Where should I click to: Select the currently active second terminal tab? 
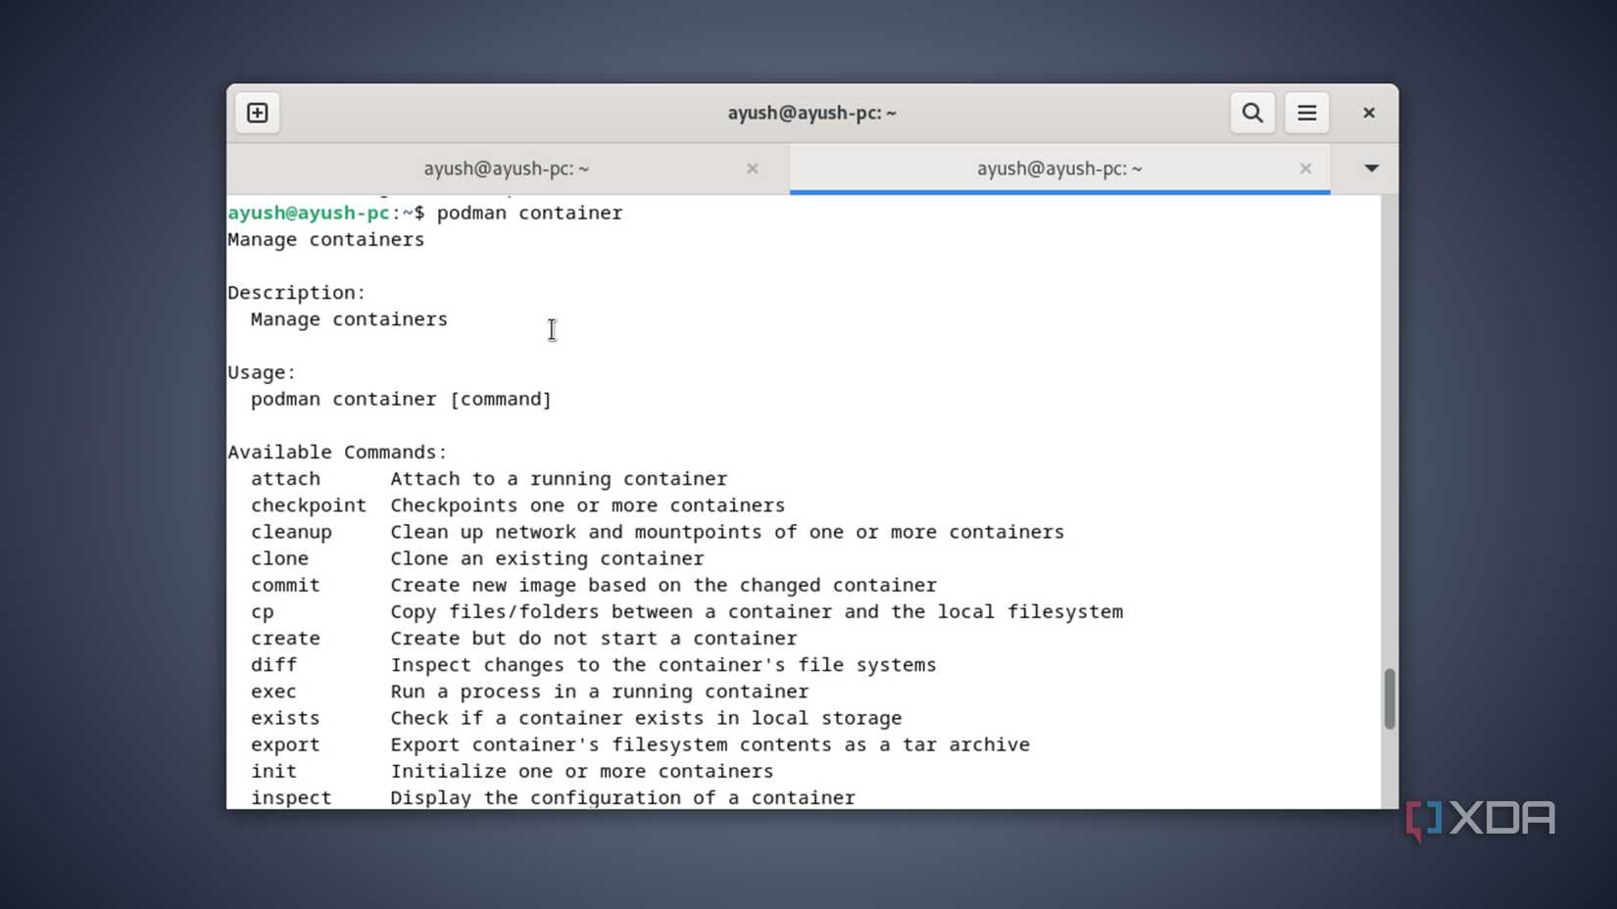pyautogui.click(x=1058, y=168)
